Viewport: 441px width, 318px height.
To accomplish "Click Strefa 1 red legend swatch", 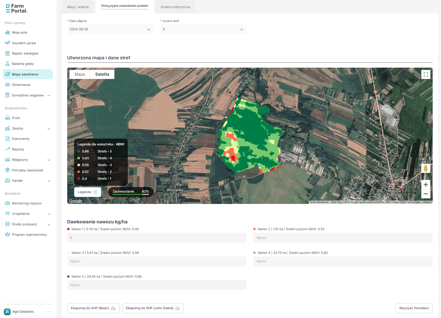I will pos(79,179).
